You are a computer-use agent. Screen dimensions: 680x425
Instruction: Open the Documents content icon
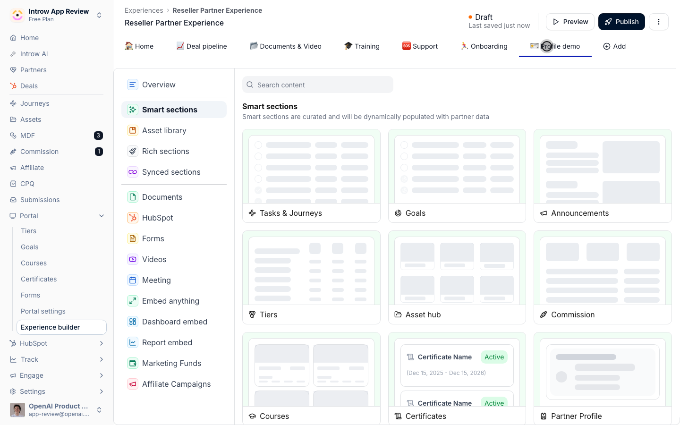[133, 197]
